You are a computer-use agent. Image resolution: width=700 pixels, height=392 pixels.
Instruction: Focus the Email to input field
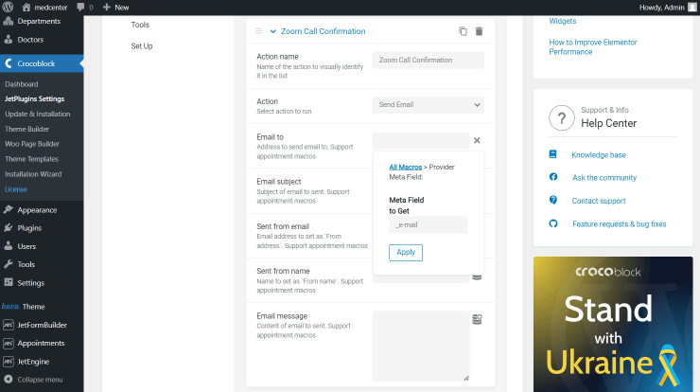[421, 140]
